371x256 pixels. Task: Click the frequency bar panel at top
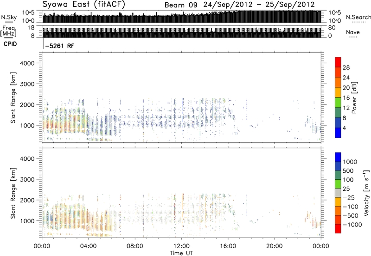tap(182, 31)
